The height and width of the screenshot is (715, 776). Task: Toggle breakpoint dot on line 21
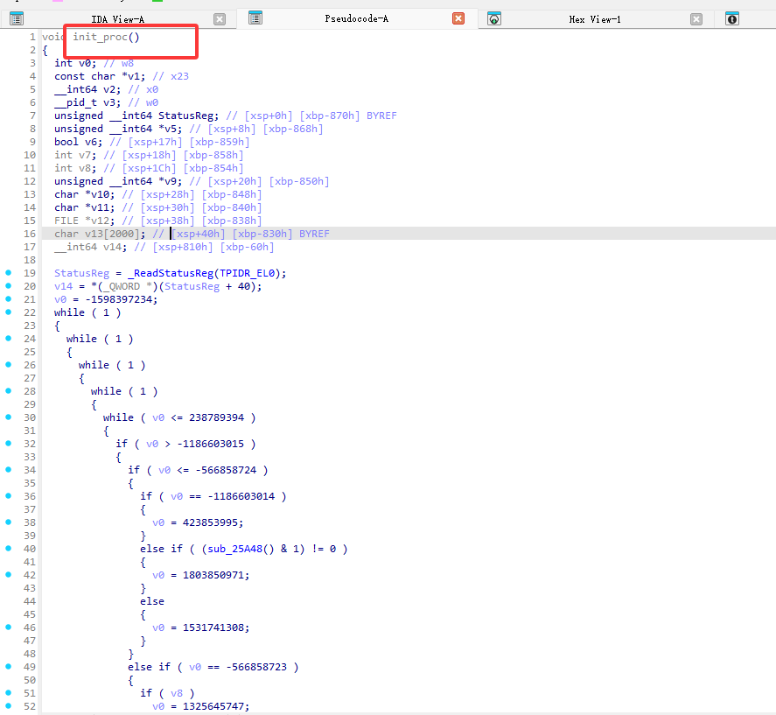(9, 299)
